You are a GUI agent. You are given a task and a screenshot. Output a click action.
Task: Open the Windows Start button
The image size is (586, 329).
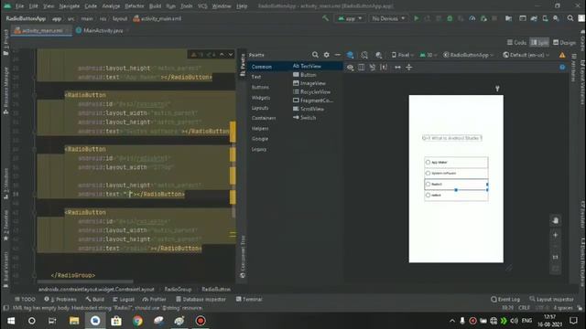(11, 321)
